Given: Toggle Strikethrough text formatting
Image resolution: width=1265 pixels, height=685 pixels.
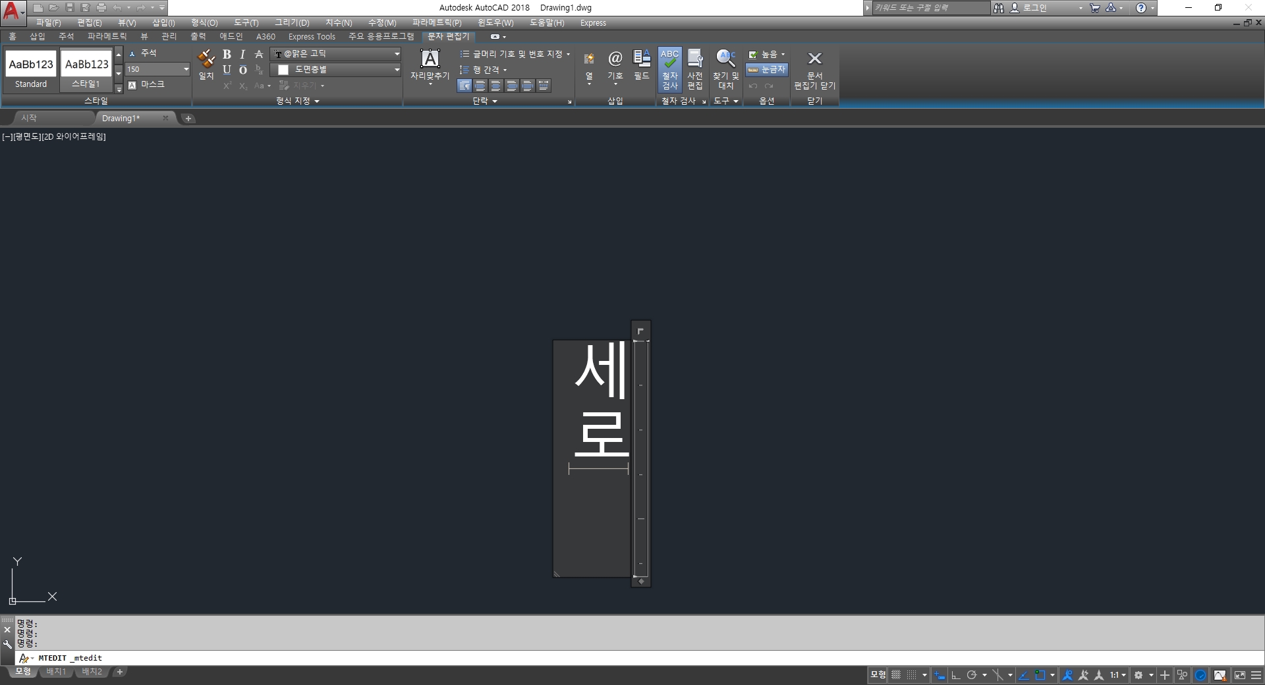Looking at the screenshot, I should (259, 54).
